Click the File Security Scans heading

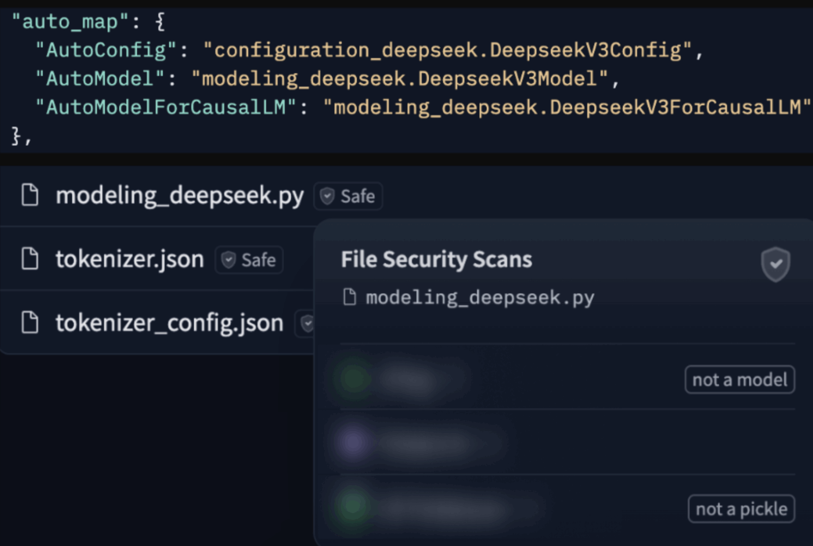[x=436, y=259]
